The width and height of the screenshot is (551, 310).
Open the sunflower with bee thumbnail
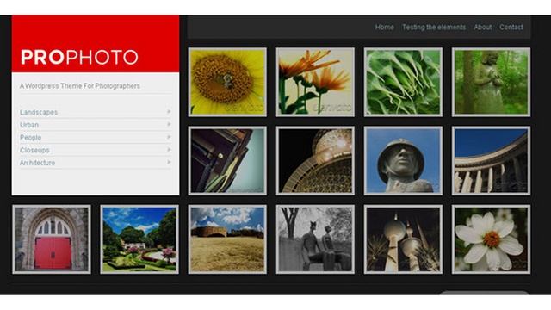pos(227,82)
